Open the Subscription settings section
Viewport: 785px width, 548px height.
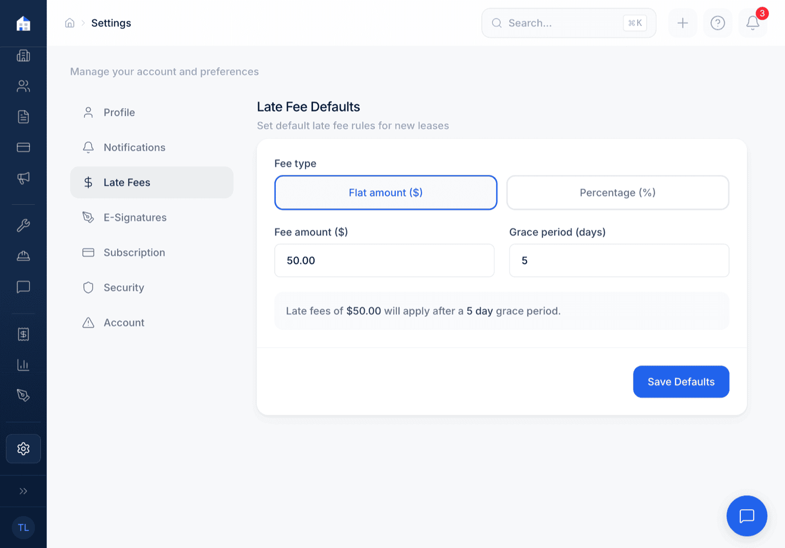click(134, 252)
